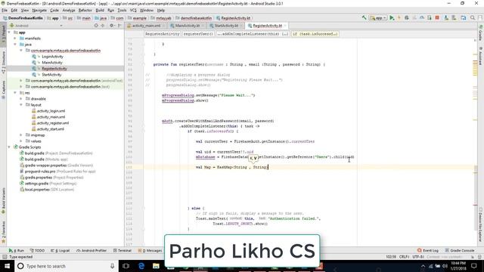Screen dimensions: 484x272
Task: Click the registerUser() breadcrumb
Action: pyautogui.click(x=198, y=34)
